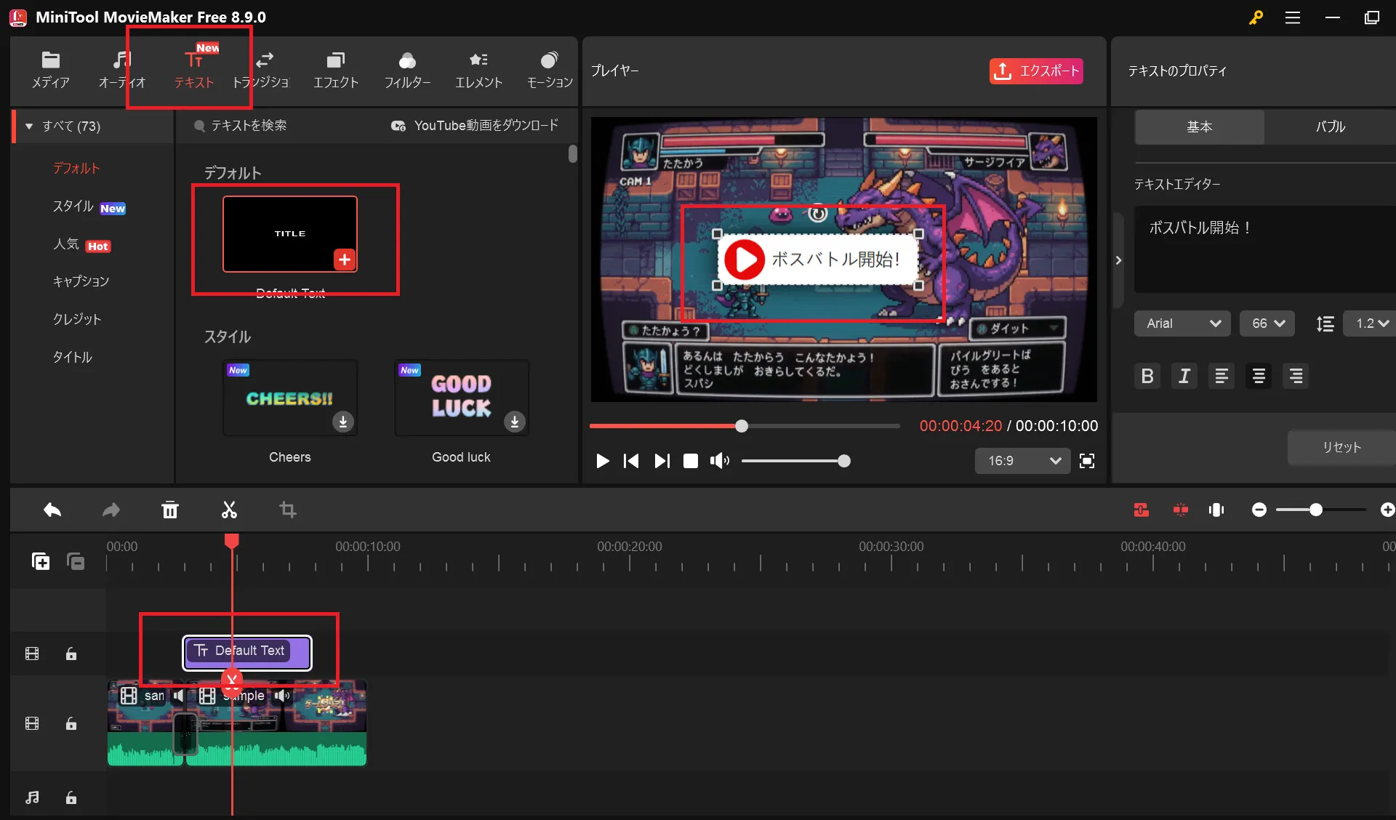Play the preview video
The image size is (1396, 820).
click(x=602, y=461)
